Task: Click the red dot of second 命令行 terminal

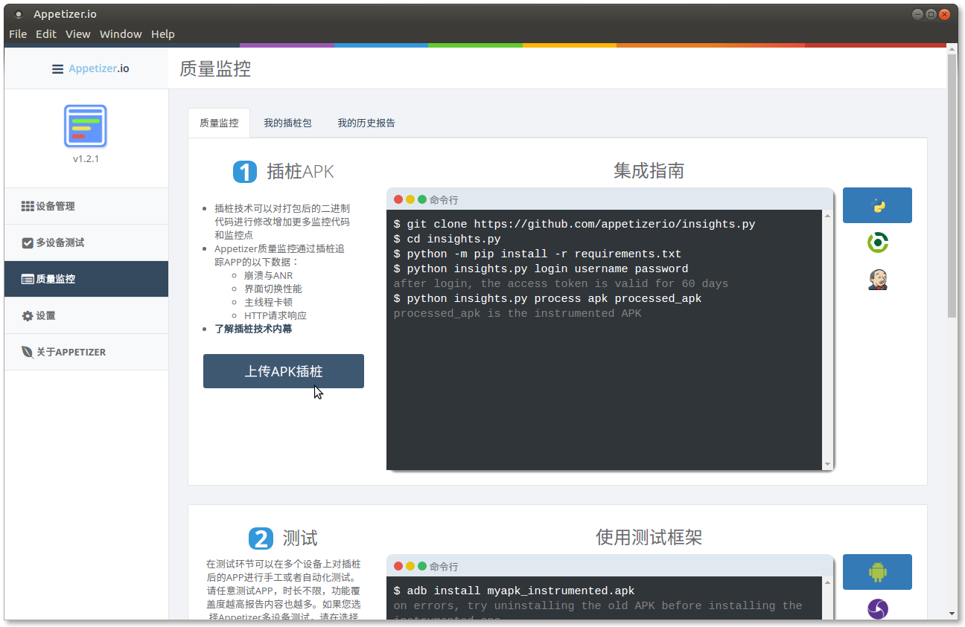Action: [398, 566]
